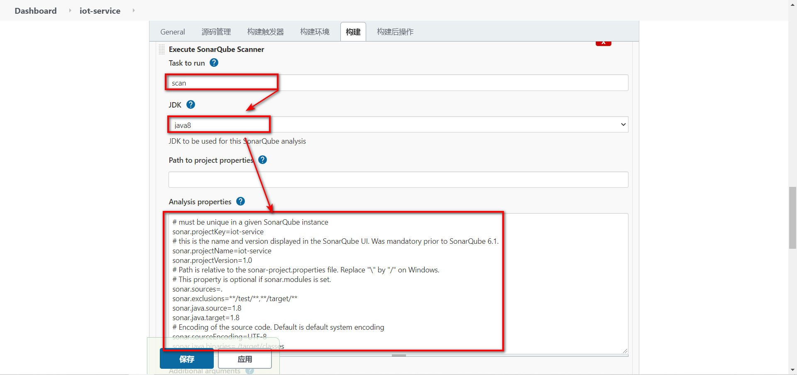797x375 pixels.
Task: Focus the Task to run input
Action: tap(398, 83)
